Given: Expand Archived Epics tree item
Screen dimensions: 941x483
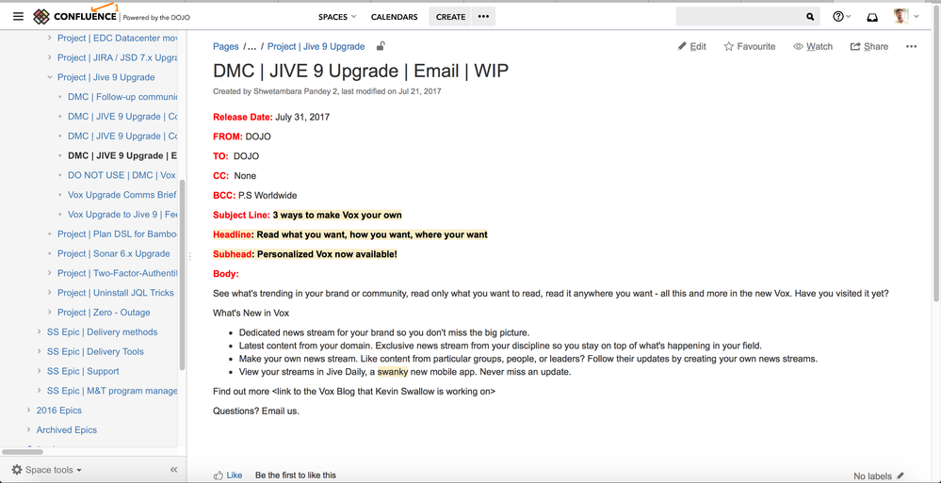Looking at the screenshot, I should (x=28, y=430).
